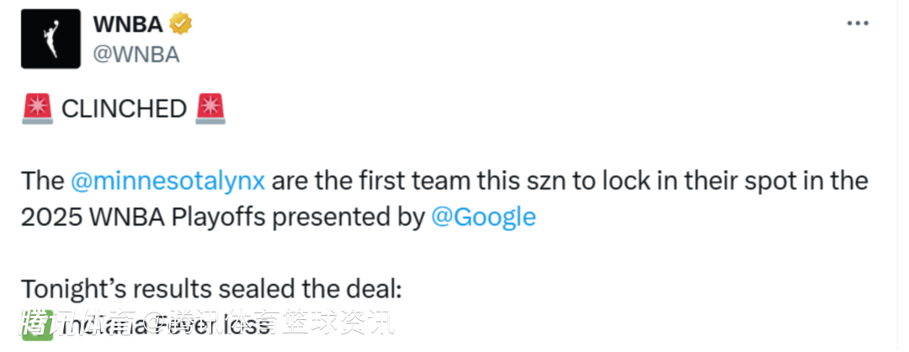Click the siren emoji after CLINCHED
This screenshot has width=909, height=352.
tap(210, 109)
